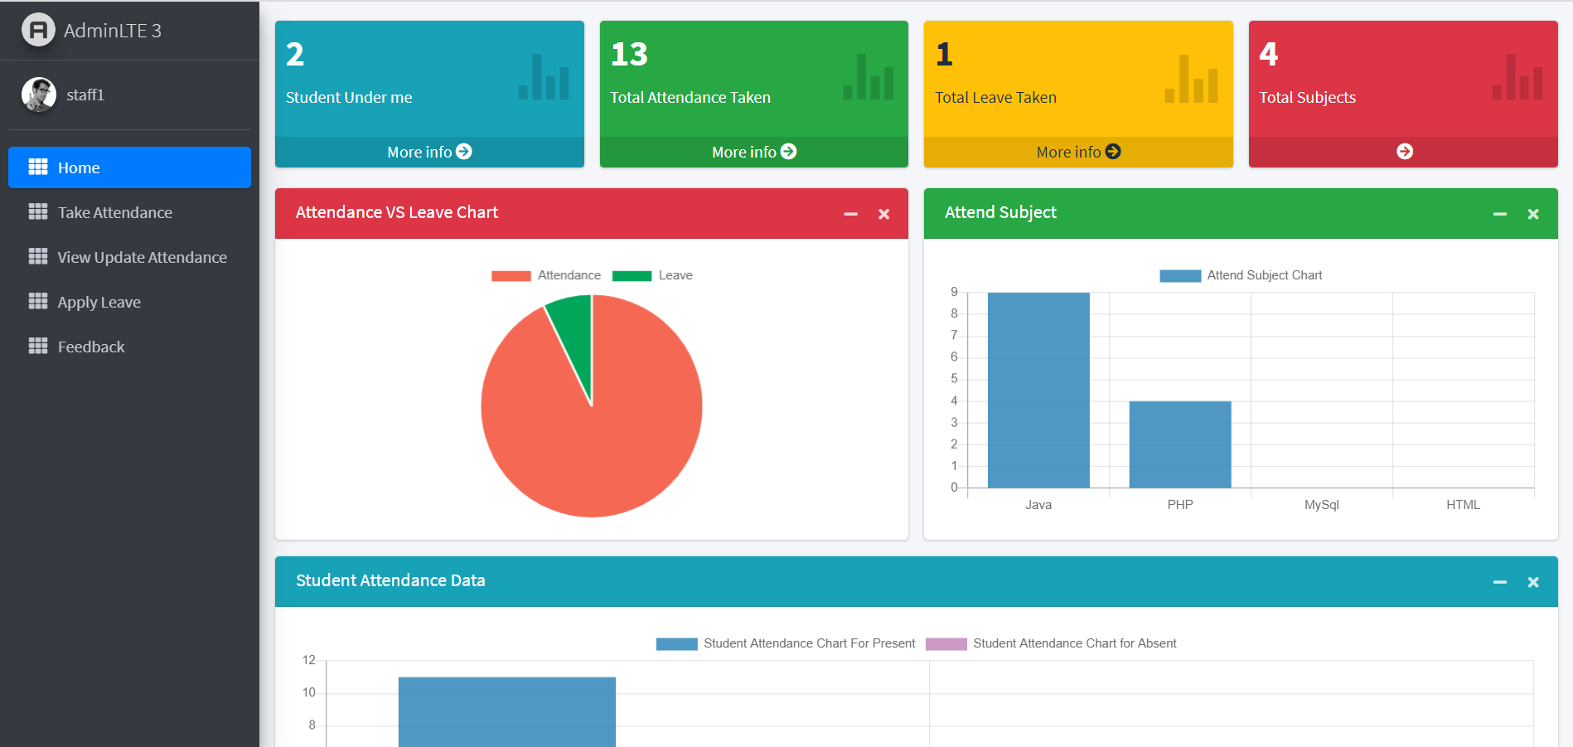Toggle the Attendance legend on the pie chart
The width and height of the screenshot is (1573, 747).
coord(569,274)
